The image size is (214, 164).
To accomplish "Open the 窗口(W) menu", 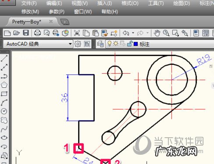I will click(x=83, y=11).
